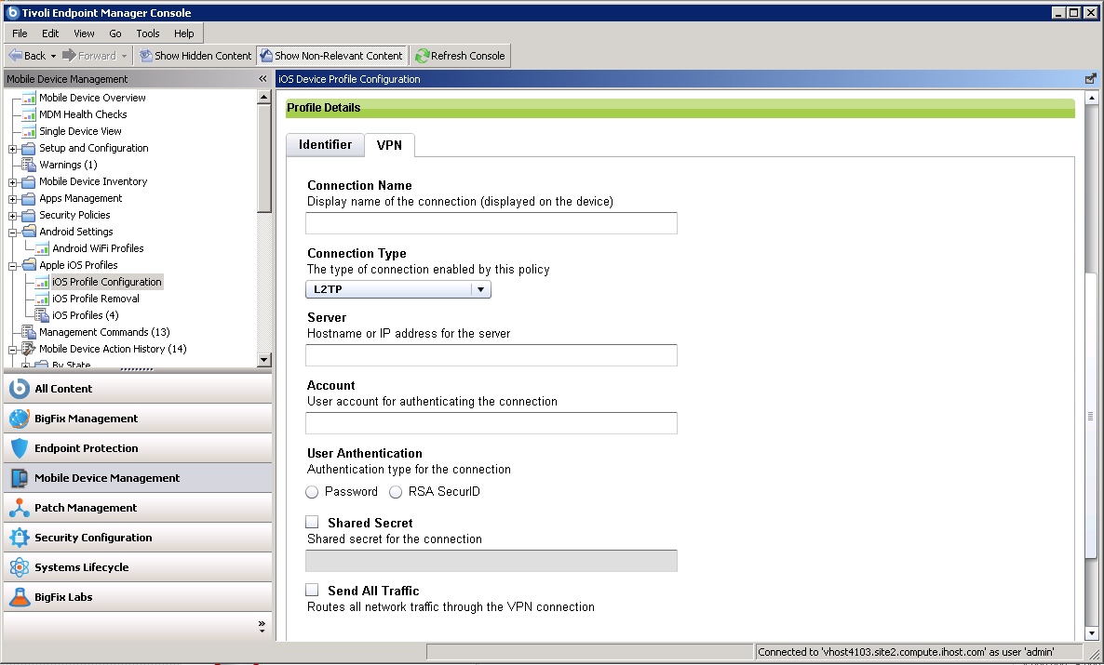This screenshot has width=1104, height=665.
Task: Open the File menu
Action: 20,33
